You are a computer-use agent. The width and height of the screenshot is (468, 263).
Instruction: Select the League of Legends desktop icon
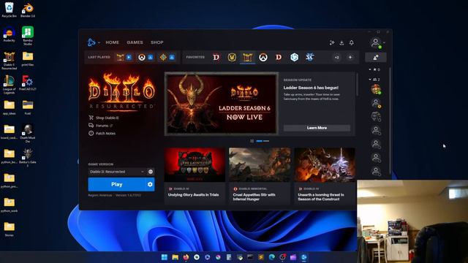pos(10,85)
